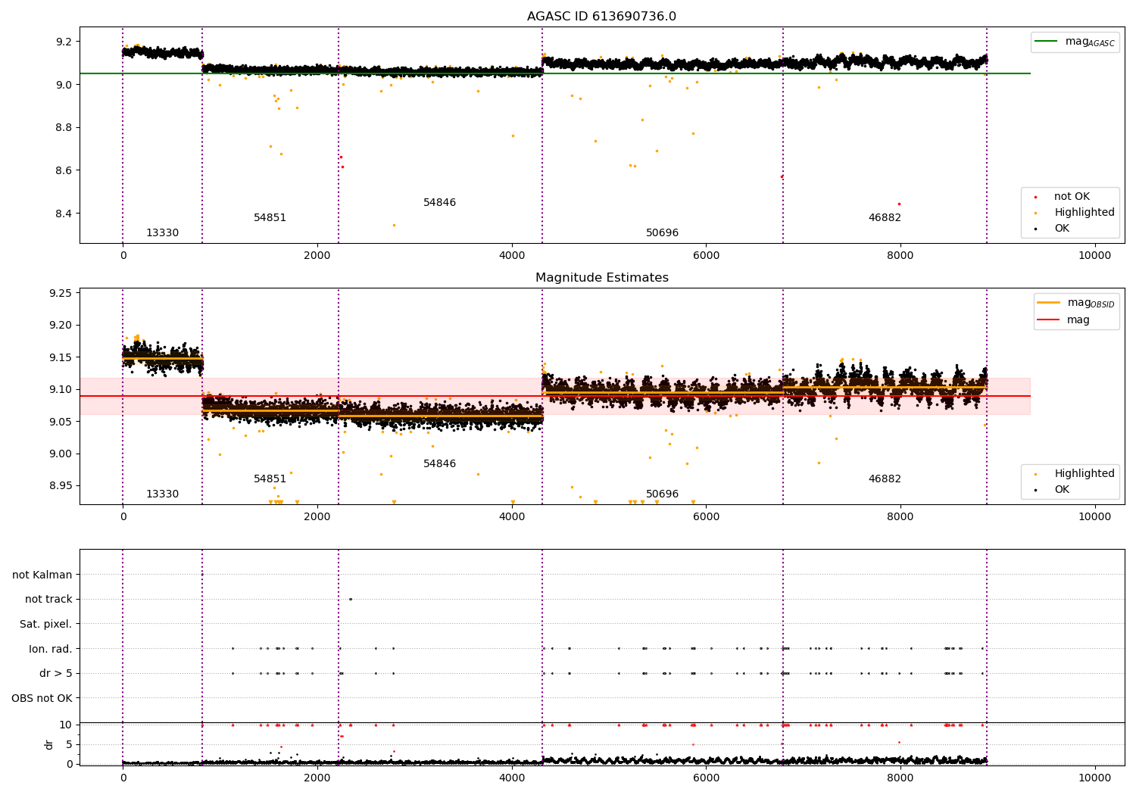
Task: Select 'Highlighted' in the AGASC plot legend
Action: (1084, 213)
